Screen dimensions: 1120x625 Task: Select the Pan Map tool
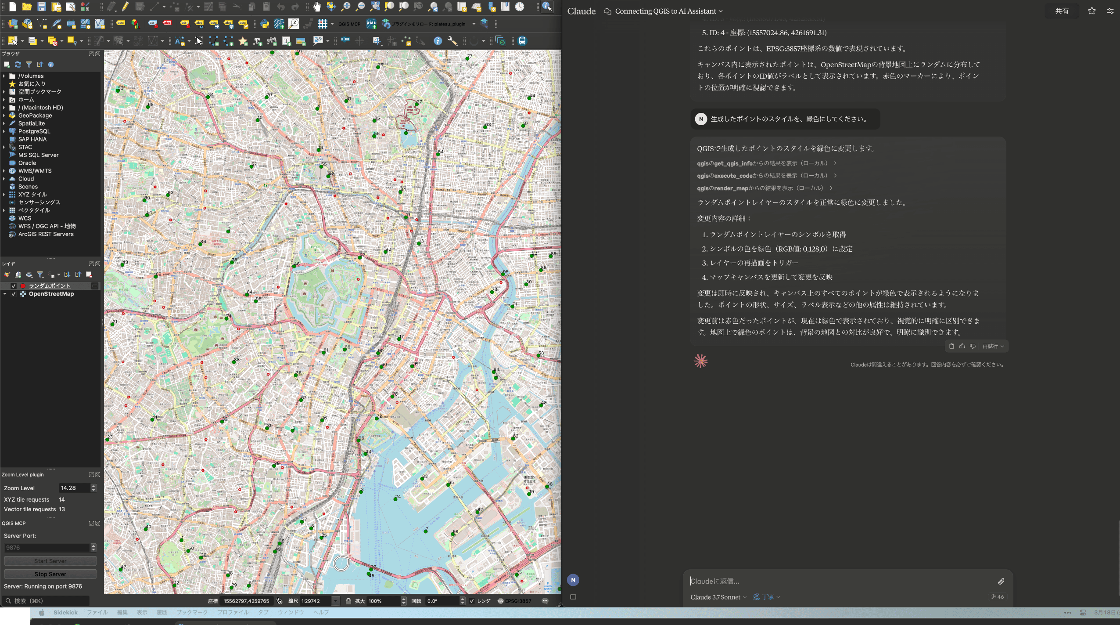[317, 7]
